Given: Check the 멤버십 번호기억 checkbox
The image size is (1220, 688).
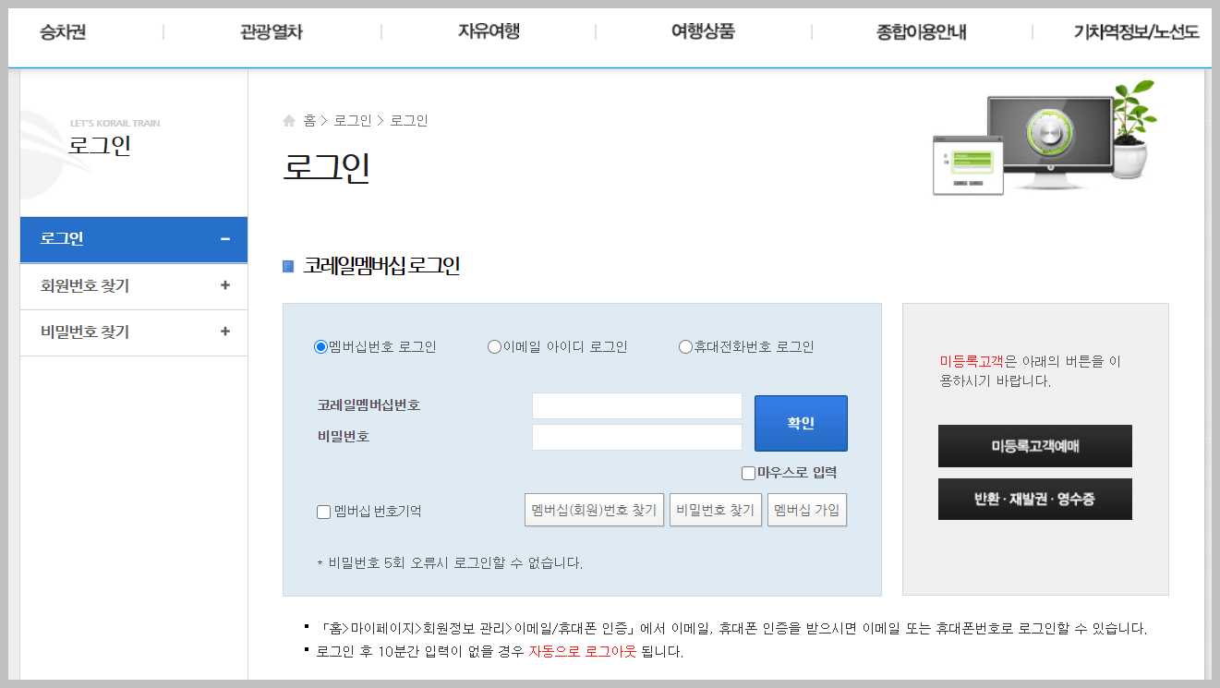Looking at the screenshot, I should [x=323, y=512].
